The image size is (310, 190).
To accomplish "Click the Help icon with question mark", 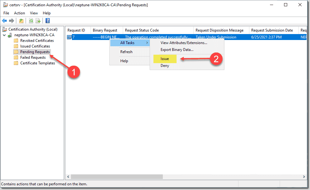I will tap(47, 21).
